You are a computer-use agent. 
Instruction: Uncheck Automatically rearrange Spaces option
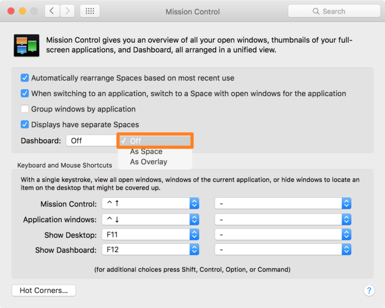[x=25, y=78]
